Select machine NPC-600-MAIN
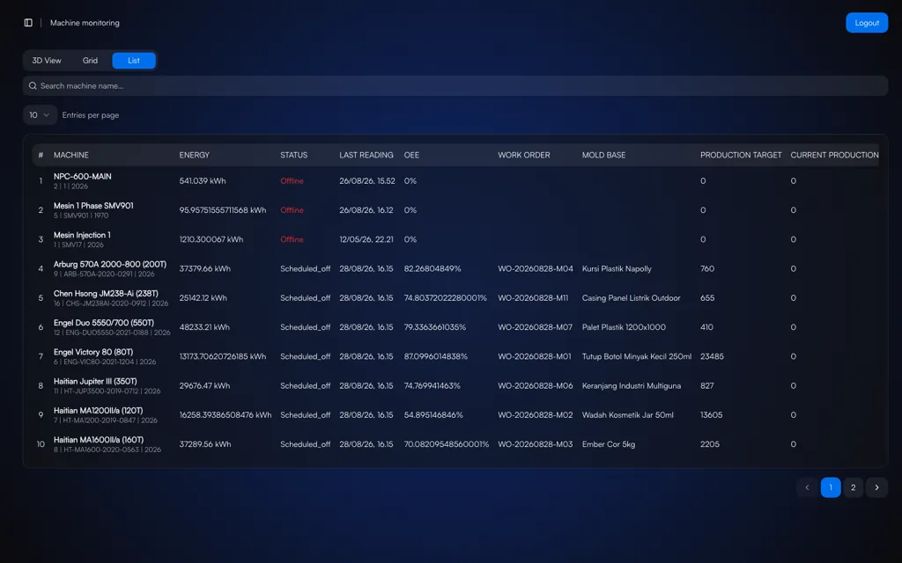The image size is (902, 563). click(82, 176)
